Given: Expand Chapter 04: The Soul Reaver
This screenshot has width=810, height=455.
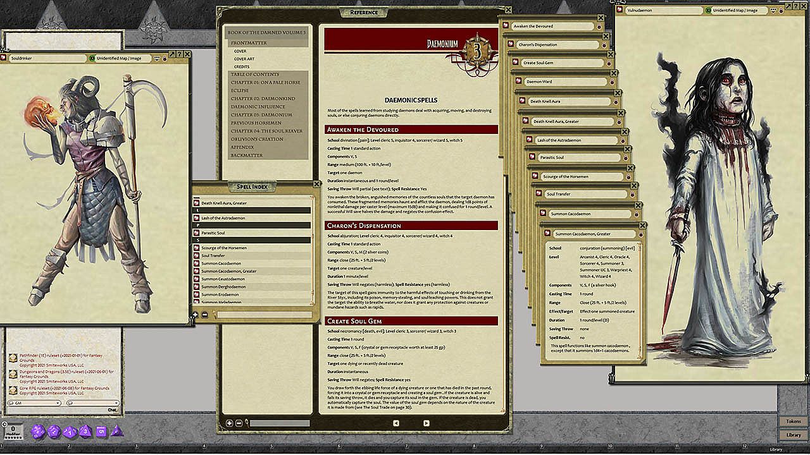Looking at the screenshot, I should [x=266, y=131].
